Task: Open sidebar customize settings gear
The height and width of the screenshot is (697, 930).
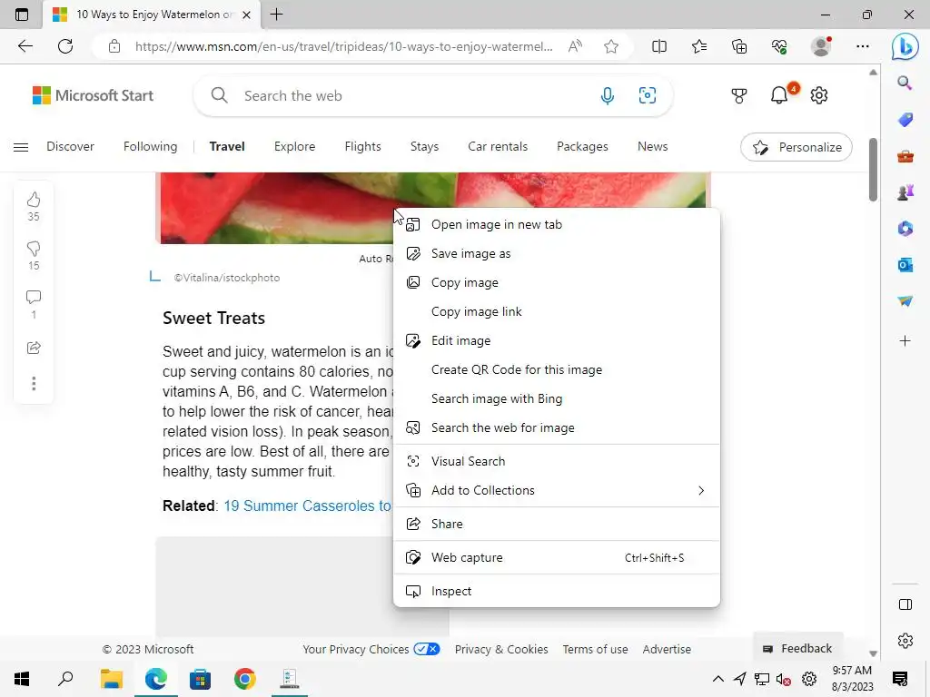Action: 905,641
